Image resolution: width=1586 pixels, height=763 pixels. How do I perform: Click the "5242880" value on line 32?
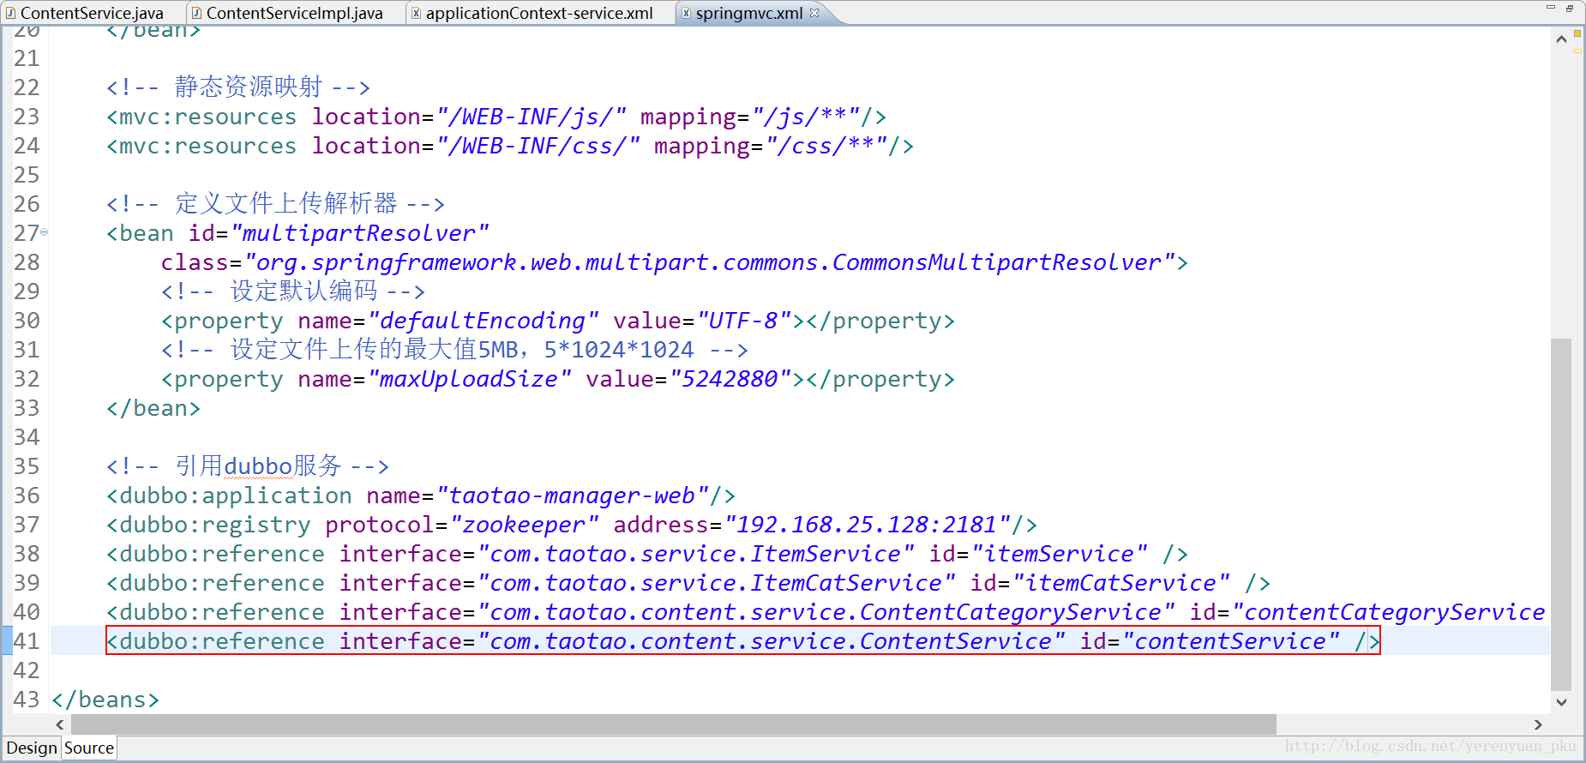(730, 379)
